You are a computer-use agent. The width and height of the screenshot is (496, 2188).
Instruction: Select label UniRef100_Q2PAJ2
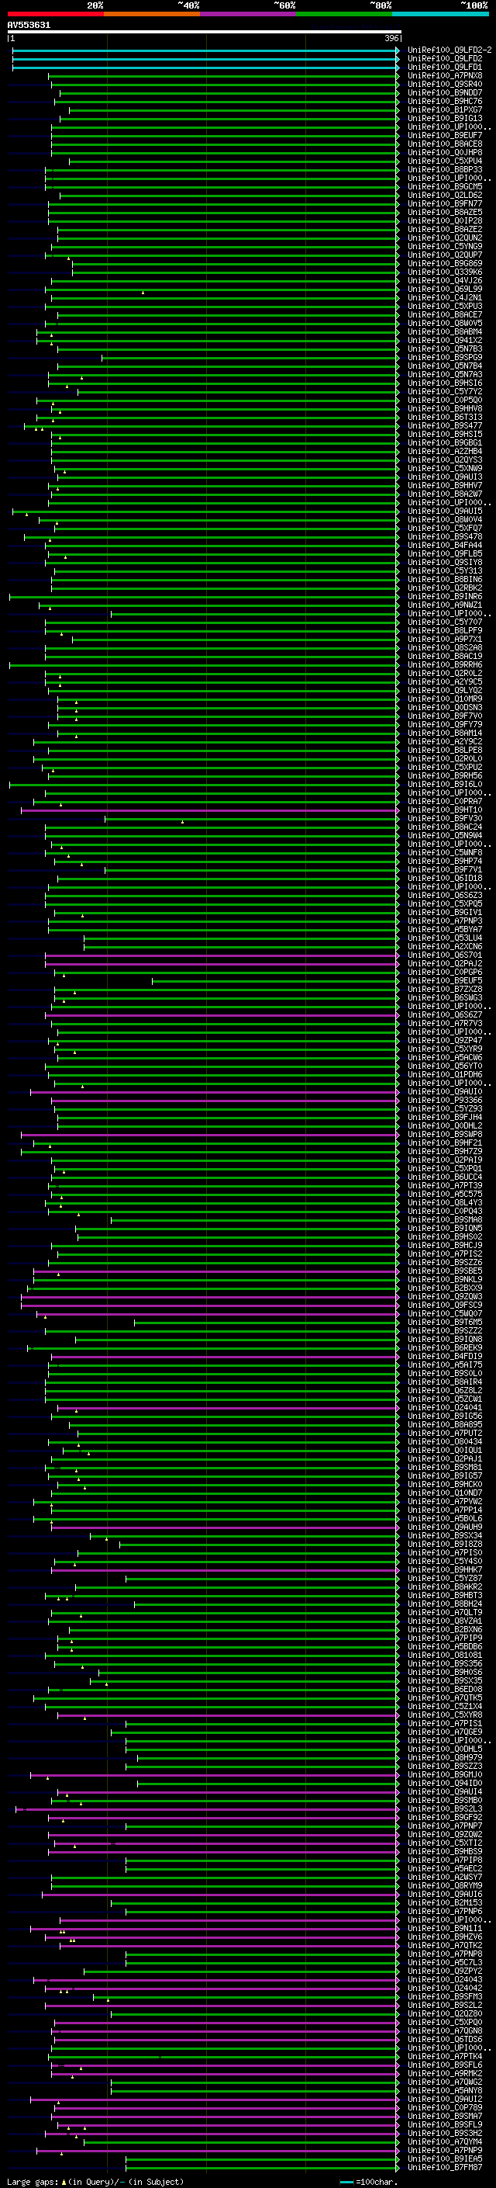coord(445,964)
